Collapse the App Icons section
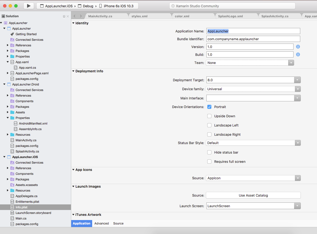 click(x=73, y=170)
